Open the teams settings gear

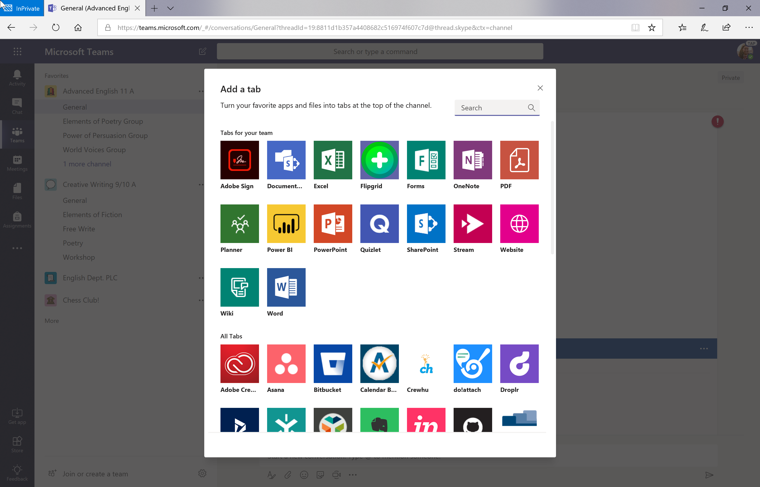tap(202, 473)
